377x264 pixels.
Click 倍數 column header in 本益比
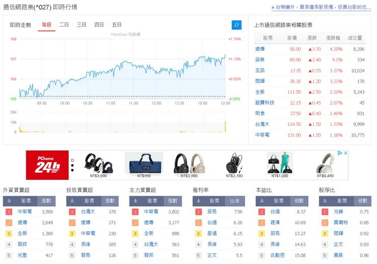(299, 201)
